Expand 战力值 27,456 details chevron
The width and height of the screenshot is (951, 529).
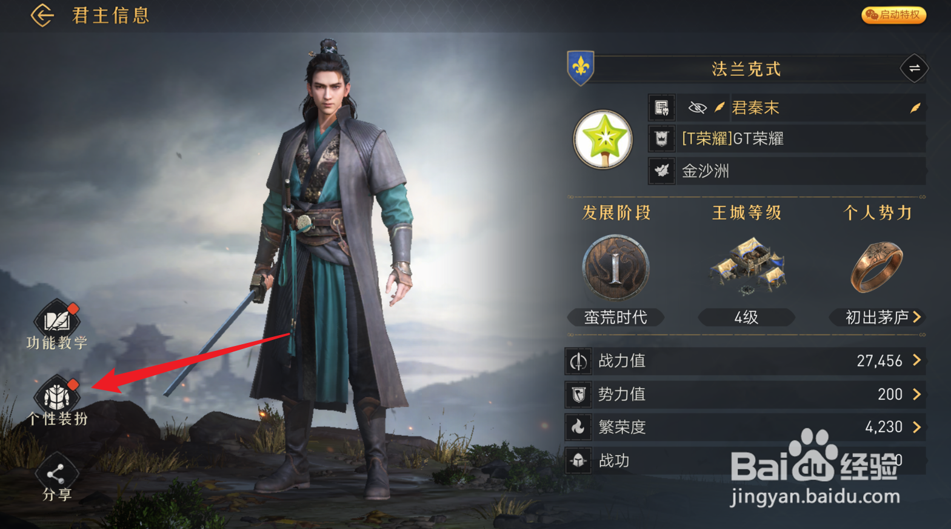coord(917,361)
